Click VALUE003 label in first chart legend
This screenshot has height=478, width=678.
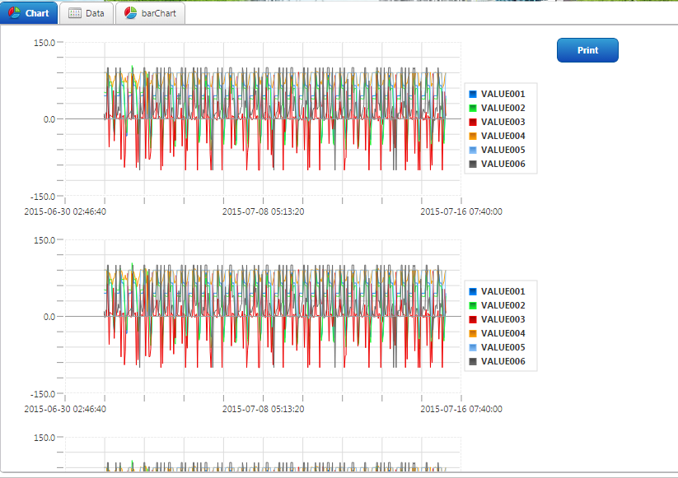pos(503,123)
